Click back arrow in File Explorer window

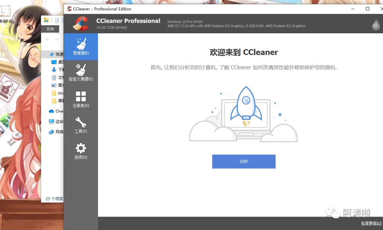click(x=48, y=40)
